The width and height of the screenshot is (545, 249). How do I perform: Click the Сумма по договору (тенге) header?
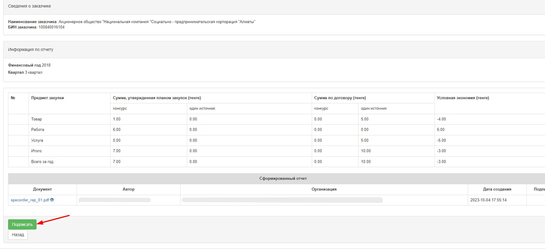point(340,98)
